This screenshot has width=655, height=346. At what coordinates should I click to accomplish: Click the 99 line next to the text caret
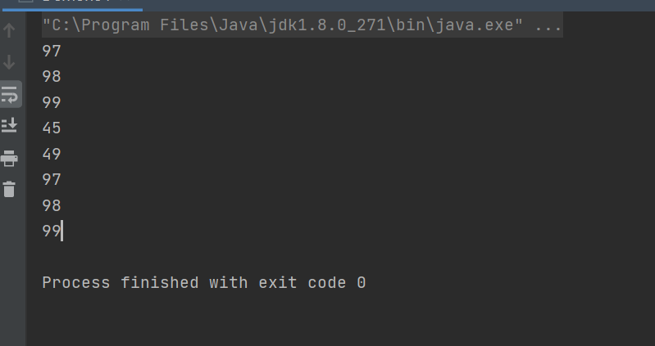tap(52, 231)
